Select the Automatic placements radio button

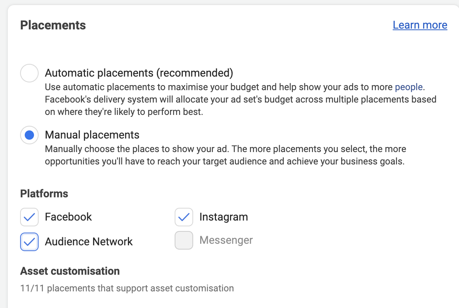(x=29, y=73)
